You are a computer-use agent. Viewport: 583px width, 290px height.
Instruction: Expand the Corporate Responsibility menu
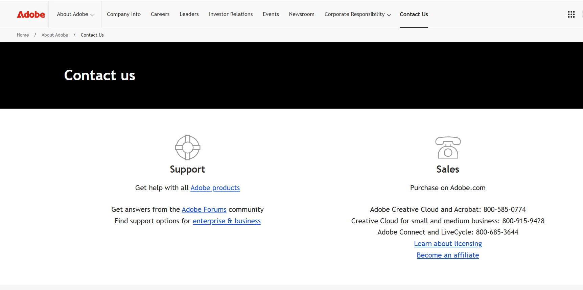[358, 14]
